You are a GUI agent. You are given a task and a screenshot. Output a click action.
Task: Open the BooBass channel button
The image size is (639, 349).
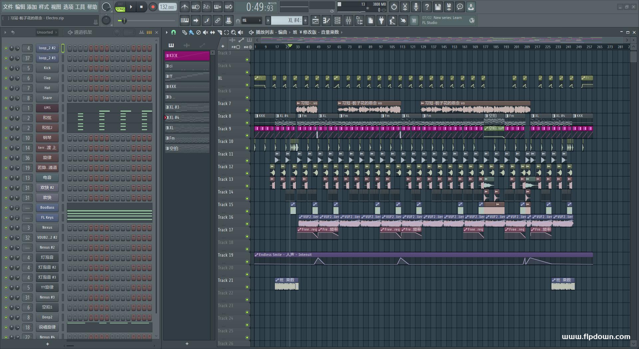tap(47, 208)
